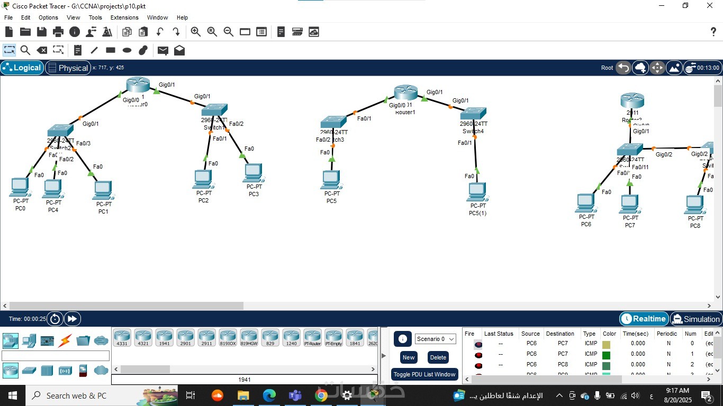Click the device list scrollbar

pyautogui.click(x=145, y=369)
